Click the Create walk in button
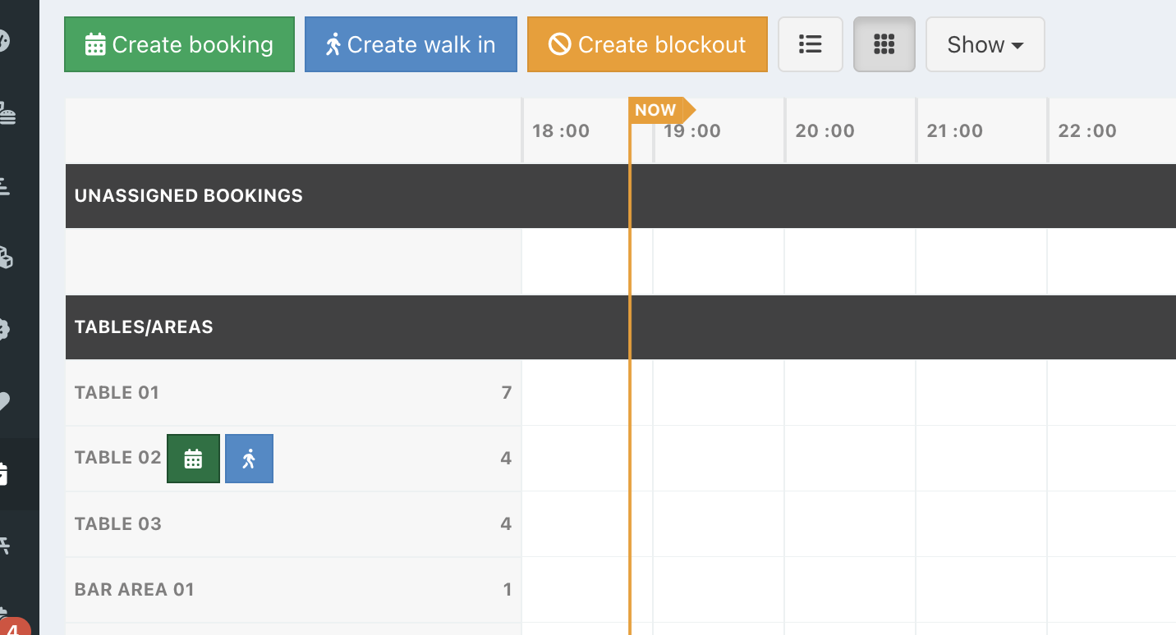 coord(411,44)
